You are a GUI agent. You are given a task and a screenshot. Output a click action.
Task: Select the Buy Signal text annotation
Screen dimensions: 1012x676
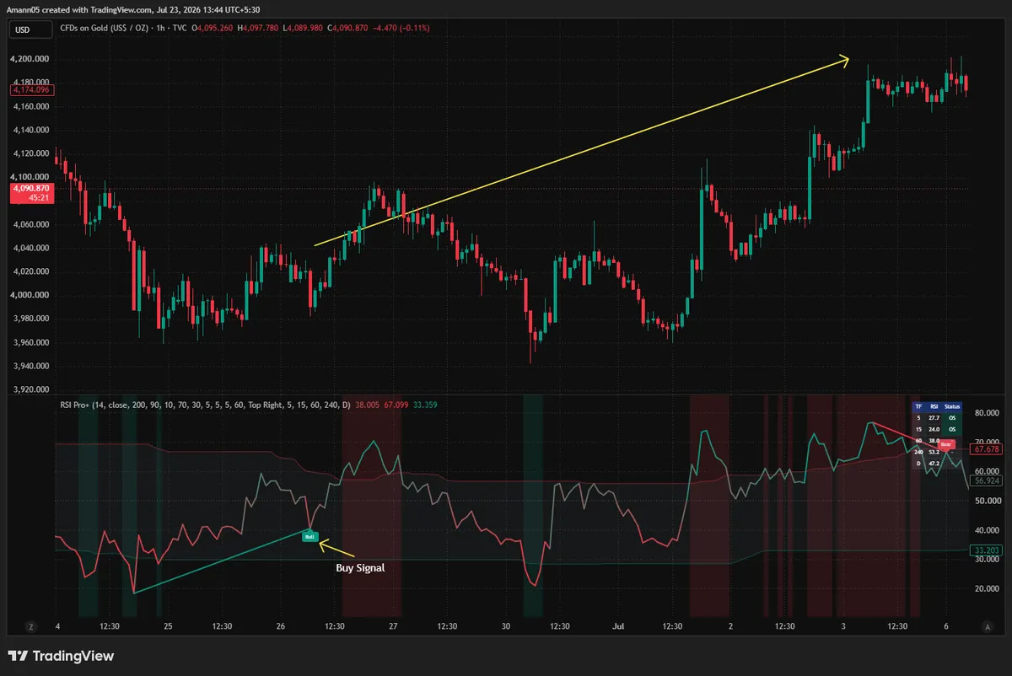360,568
